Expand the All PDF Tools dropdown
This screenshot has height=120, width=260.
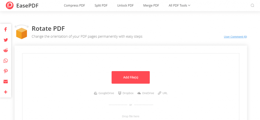[x=180, y=6]
